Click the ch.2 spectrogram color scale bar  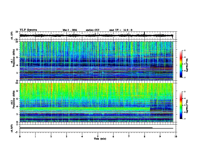click(181, 105)
